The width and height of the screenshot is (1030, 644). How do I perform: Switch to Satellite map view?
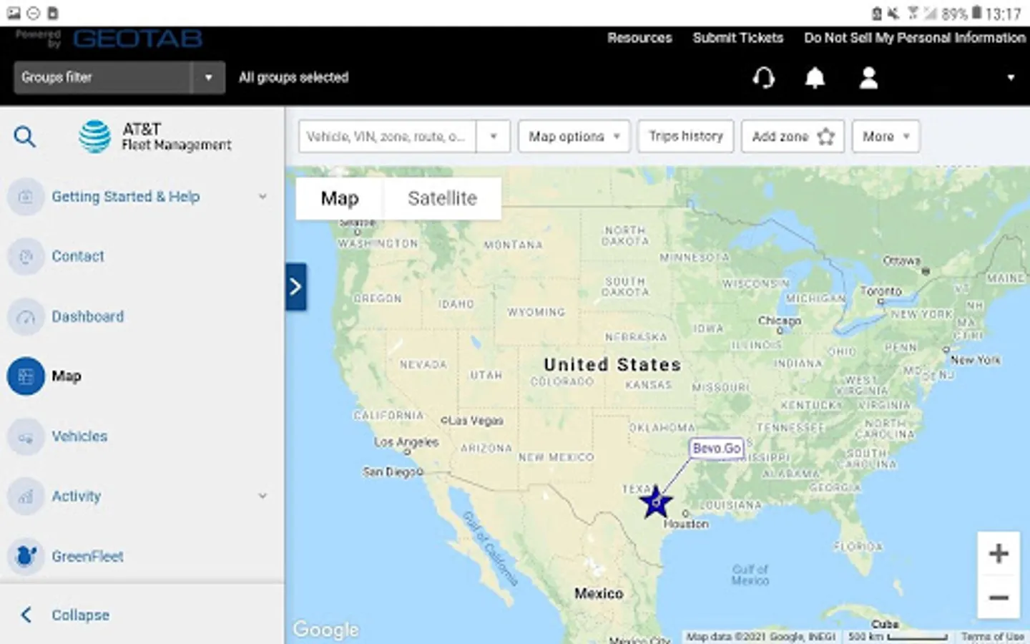442,198
